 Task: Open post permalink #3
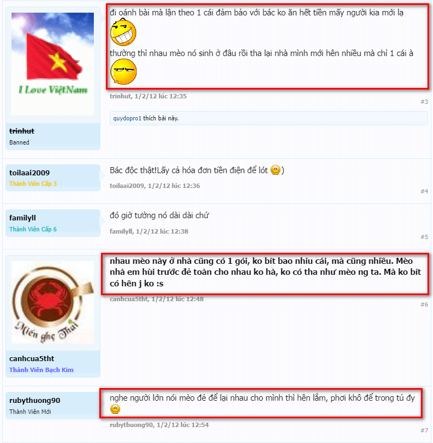pos(424,102)
